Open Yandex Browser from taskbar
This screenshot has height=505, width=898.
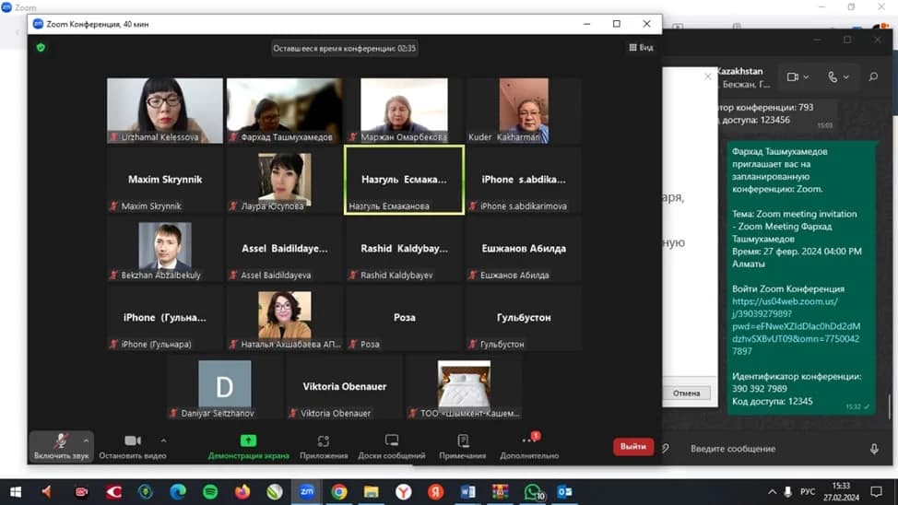point(404,492)
